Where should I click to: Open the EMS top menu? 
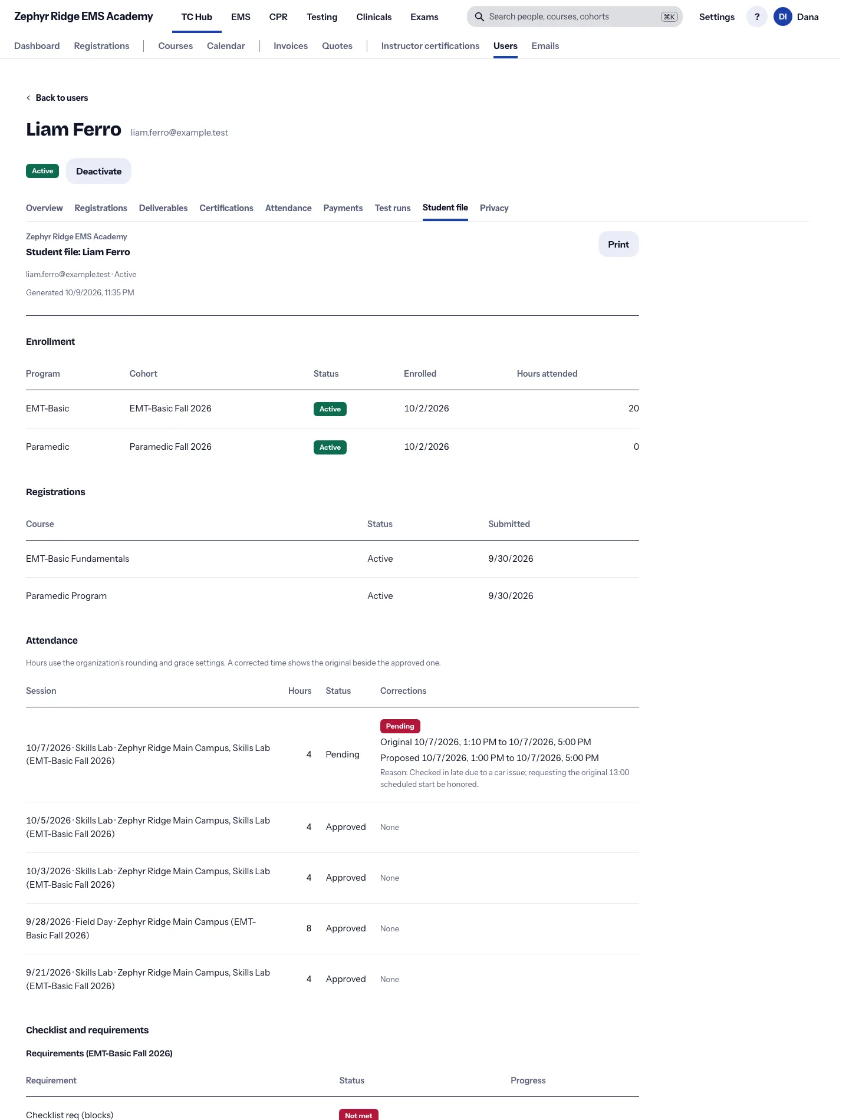point(241,17)
